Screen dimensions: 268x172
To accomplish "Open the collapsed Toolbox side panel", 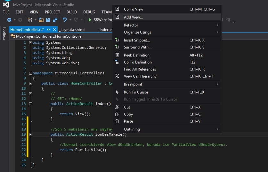I will pos(4,33).
